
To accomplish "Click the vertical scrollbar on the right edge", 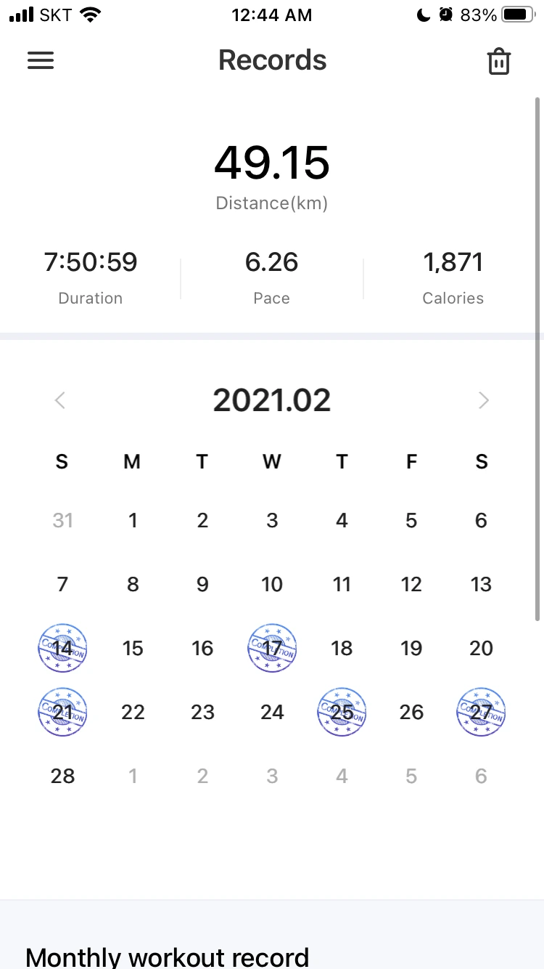I will [537, 360].
